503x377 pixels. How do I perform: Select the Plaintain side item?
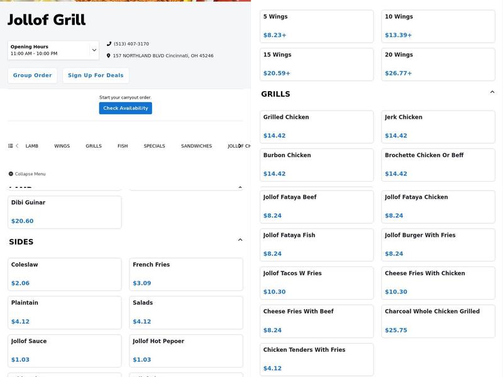click(x=65, y=312)
